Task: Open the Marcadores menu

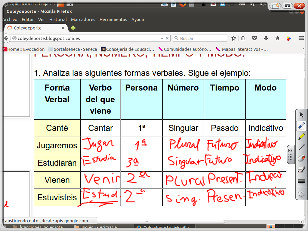Action: [x=83, y=19]
